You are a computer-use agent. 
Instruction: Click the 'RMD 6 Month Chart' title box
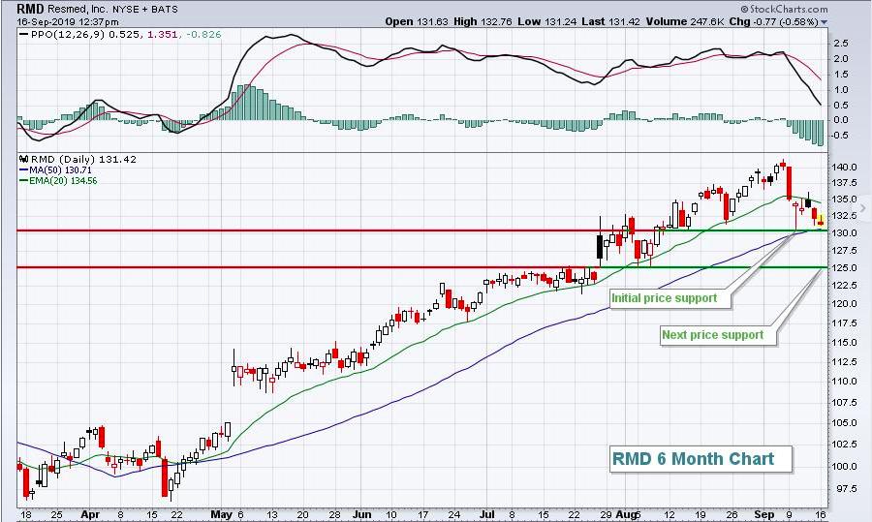693,458
